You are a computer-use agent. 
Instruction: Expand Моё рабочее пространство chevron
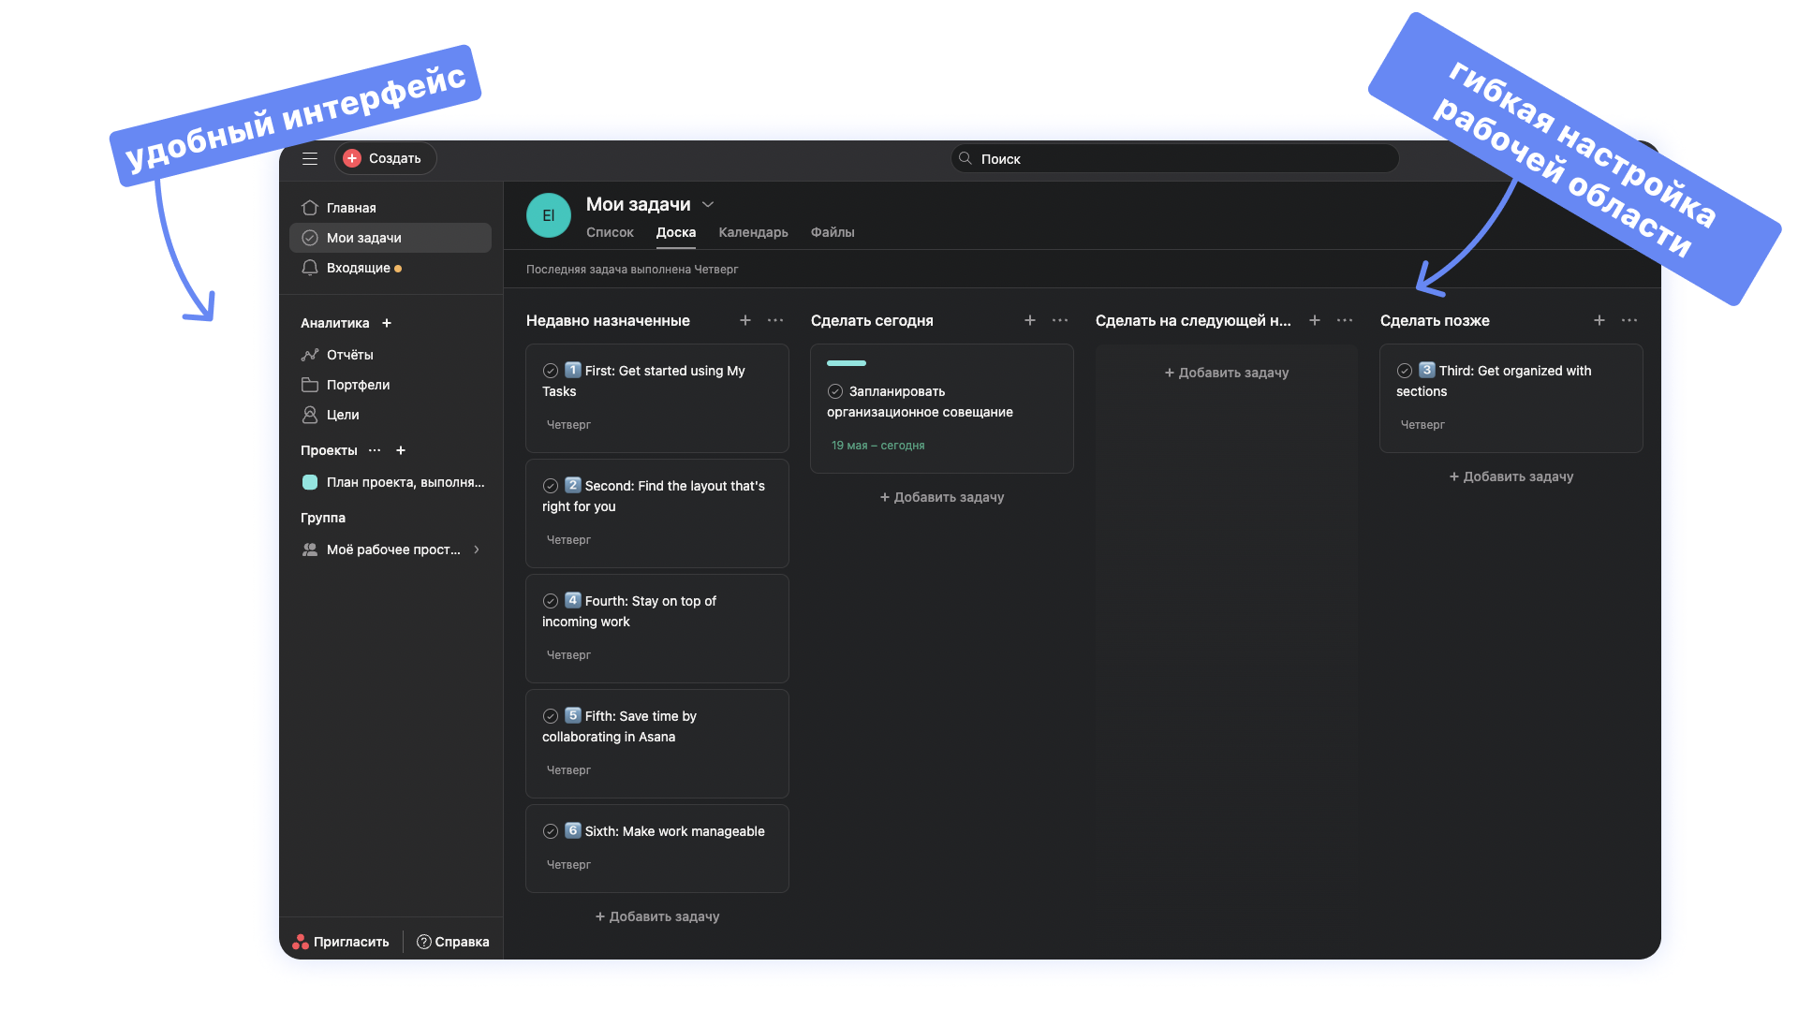pyautogui.click(x=477, y=549)
